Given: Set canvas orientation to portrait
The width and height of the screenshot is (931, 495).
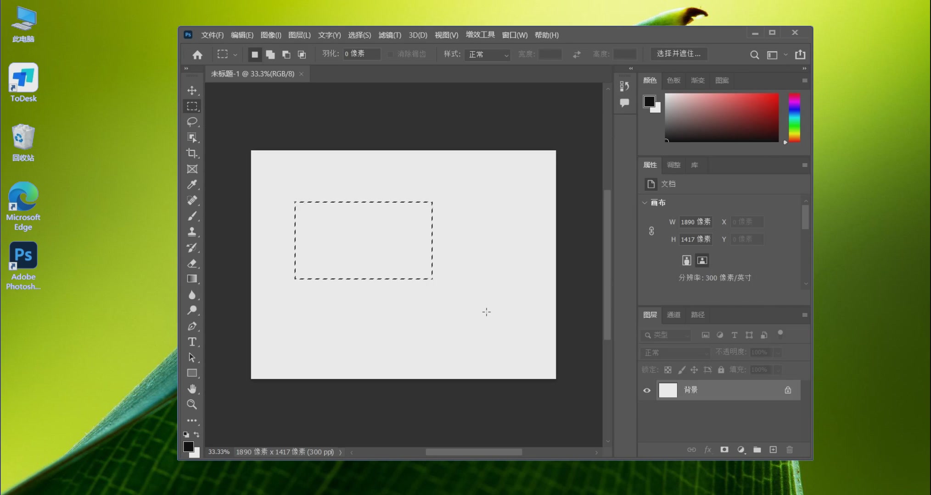Looking at the screenshot, I should pyautogui.click(x=686, y=260).
